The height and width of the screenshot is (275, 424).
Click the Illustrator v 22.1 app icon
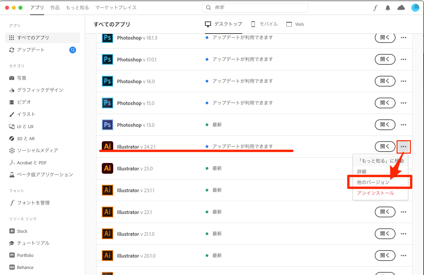107,212
